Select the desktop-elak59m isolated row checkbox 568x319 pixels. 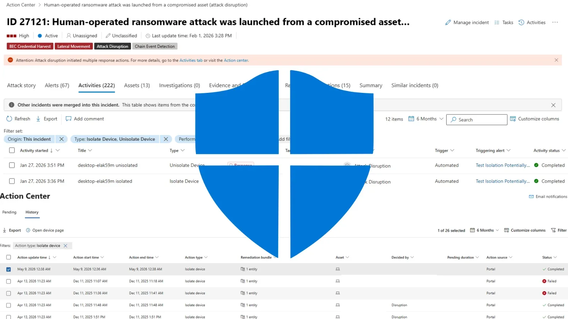pos(12,181)
